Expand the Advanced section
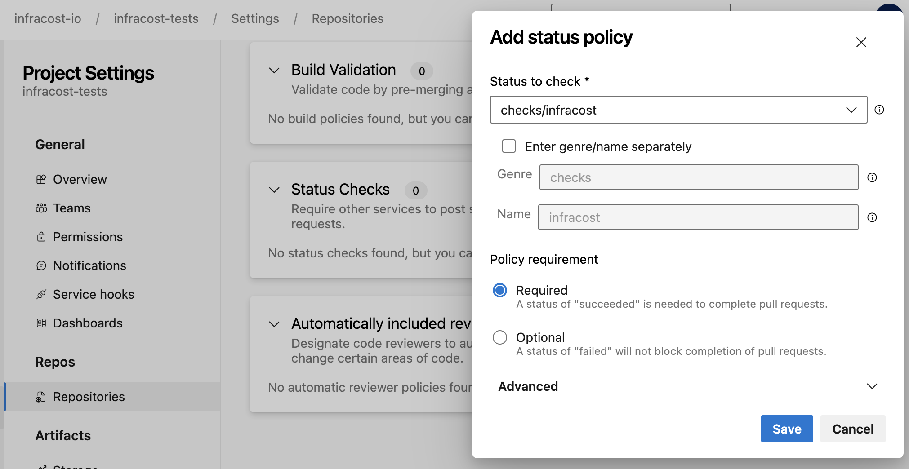This screenshot has width=909, height=469. [x=873, y=385]
